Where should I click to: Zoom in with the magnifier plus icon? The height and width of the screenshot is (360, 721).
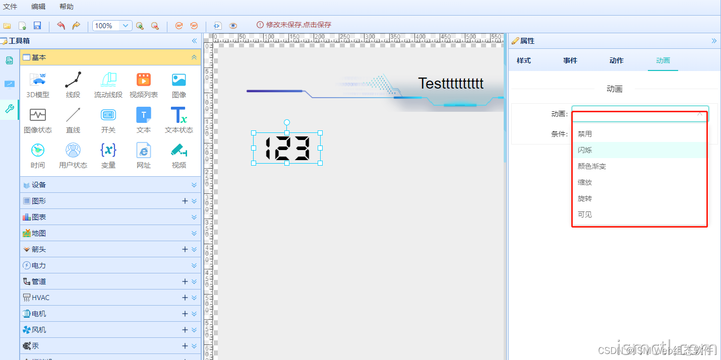tap(140, 26)
